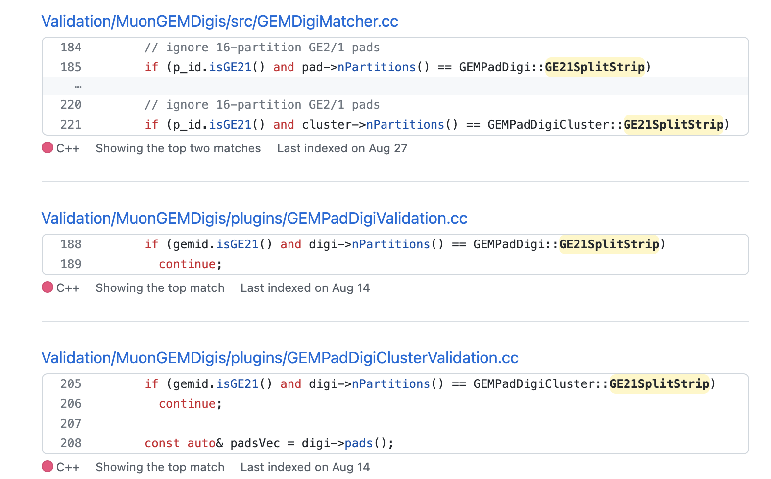The height and width of the screenshot is (479, 771).
Task: Click the C++ language dot under GEMPadDigiValidation.cc
Action: [x=48, y=287]
